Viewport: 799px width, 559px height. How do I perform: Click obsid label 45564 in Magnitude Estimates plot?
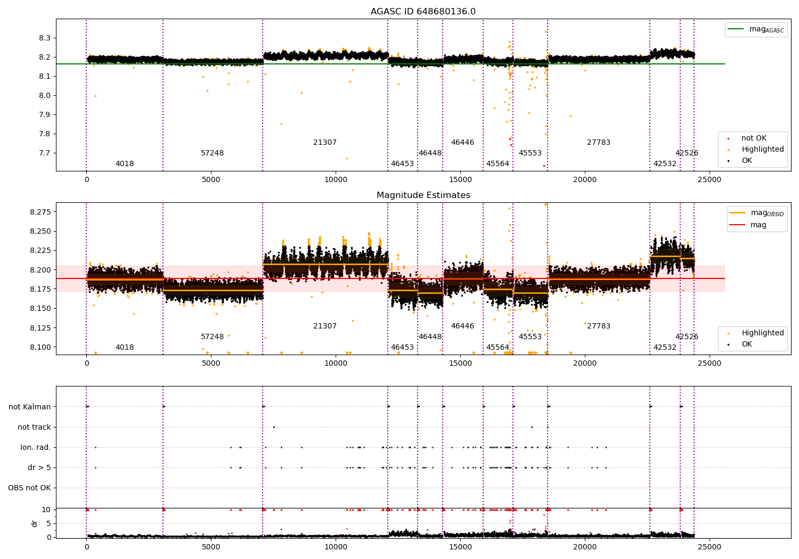pyautogui.click(x=498, y=348)
